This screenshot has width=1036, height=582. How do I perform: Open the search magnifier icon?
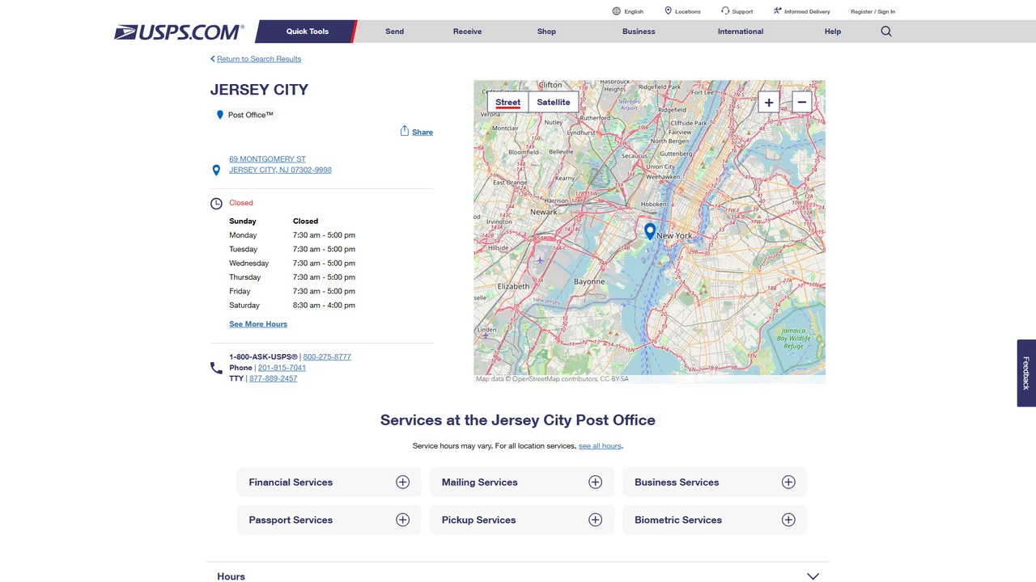coord(886,32)
